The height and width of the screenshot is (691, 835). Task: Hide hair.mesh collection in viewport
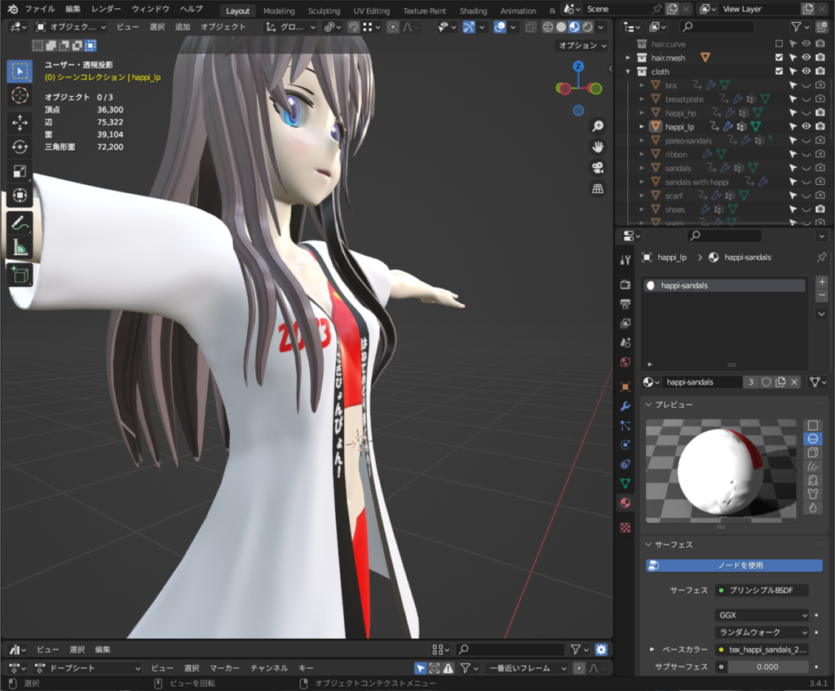[806, 58]
